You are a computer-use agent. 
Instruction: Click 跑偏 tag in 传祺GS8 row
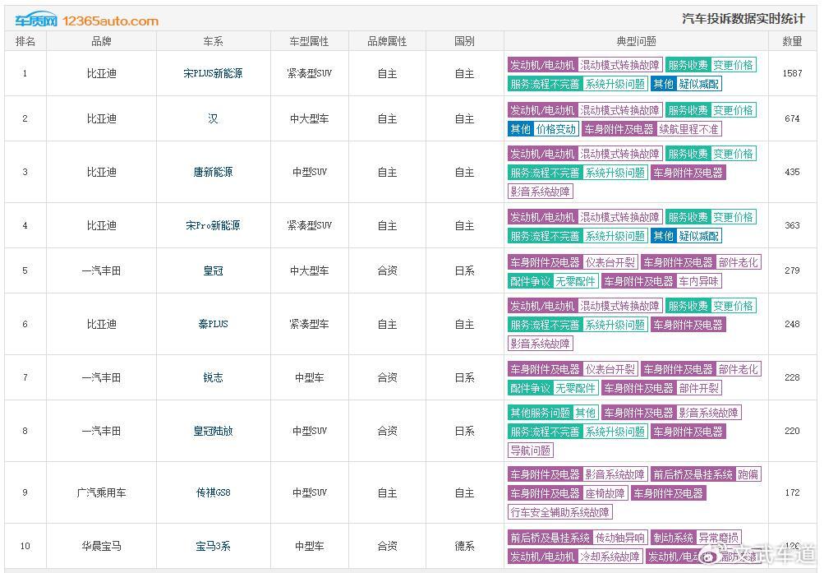click(748, 474)
